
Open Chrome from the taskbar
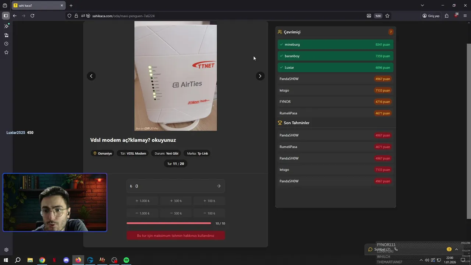42,260
